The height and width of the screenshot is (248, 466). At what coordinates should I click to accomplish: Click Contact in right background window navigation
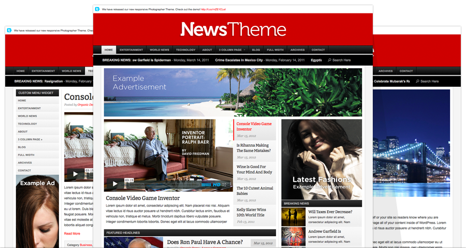(x=406, y=71)
